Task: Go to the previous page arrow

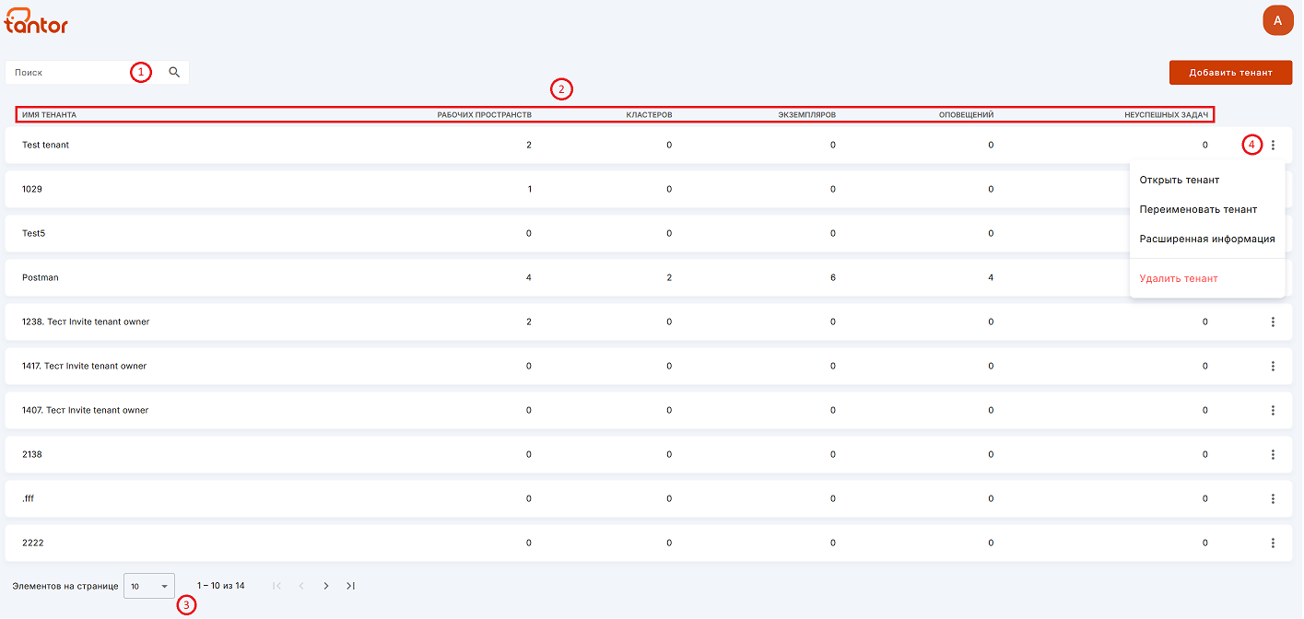Action: tap(301, 586)
